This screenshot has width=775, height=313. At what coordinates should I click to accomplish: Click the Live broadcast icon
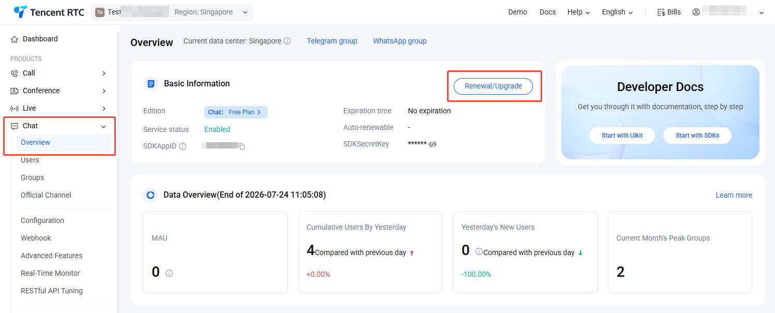(x=14, y=109)
